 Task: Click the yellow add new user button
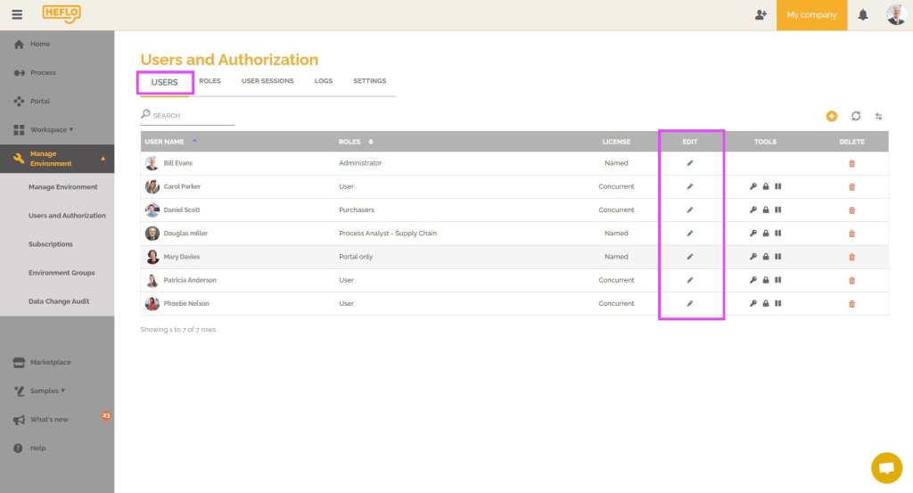tap(831, 116)
